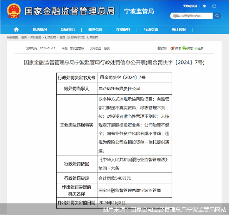Switch to traditional Chinese 繁 link
229x215 pixels.
(204, 6)
